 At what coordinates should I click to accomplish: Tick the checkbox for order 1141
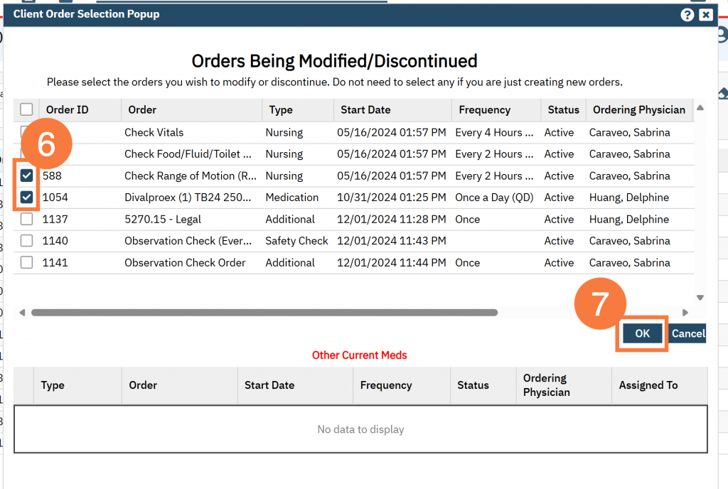point(26,263)
